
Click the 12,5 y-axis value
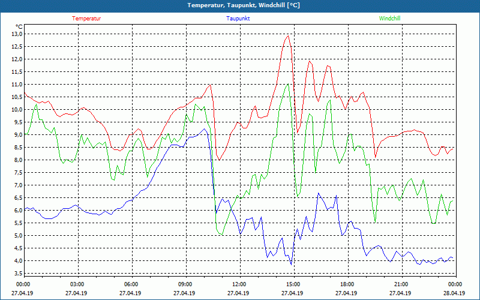click(17, 47)
